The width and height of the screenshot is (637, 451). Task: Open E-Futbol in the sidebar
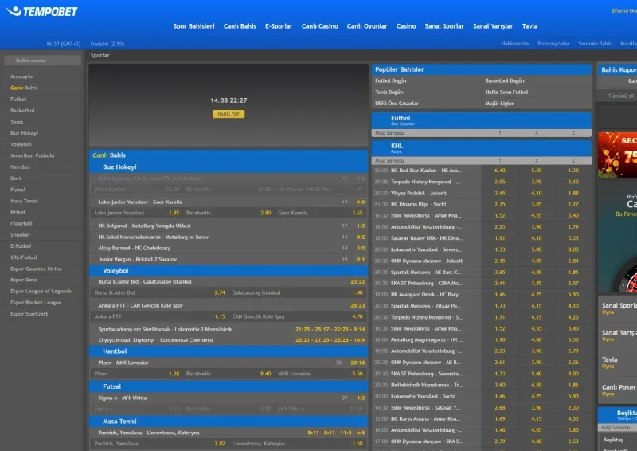tap(21, 246)
